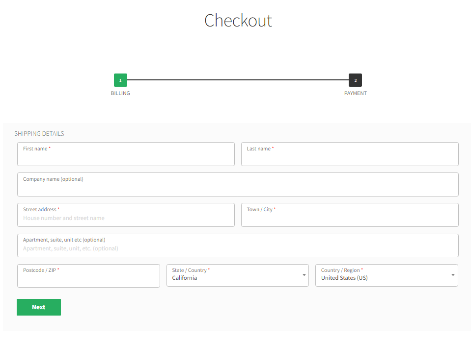The height and width of the screenshot is (343, 471).
Task: Click the Checkout page heading
Action: point(238,21)
